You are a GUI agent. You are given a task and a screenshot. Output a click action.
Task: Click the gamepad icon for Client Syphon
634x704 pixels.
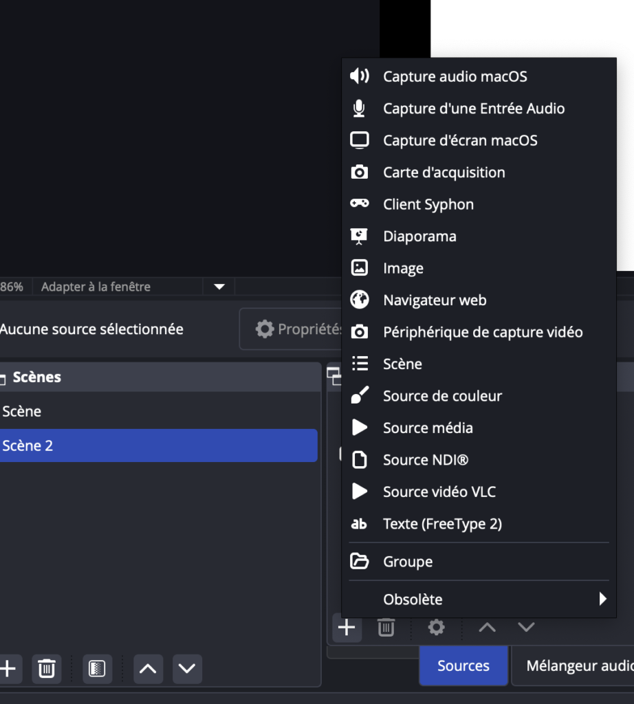tap(359, 203)
